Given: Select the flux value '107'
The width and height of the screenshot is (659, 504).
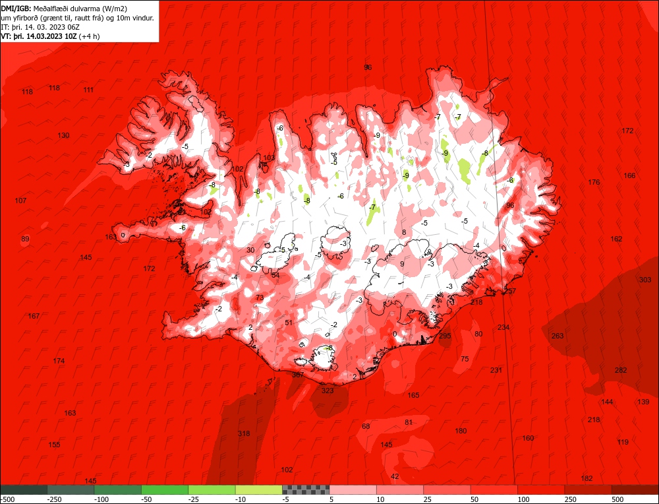Looking at the screenshot, I should [20, 201].
